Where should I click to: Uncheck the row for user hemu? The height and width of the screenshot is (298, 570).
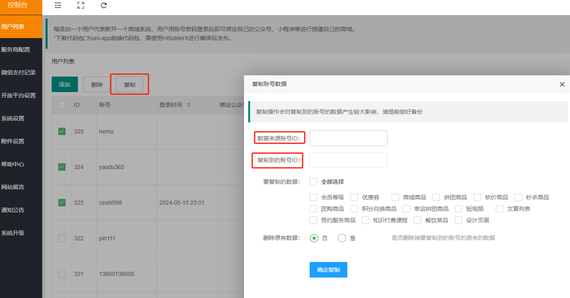tap(62, 131)
